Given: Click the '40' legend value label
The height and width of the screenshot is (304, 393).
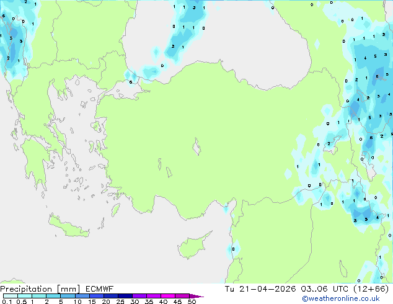Looking at the screenshot, I should [x=163, y=302].
